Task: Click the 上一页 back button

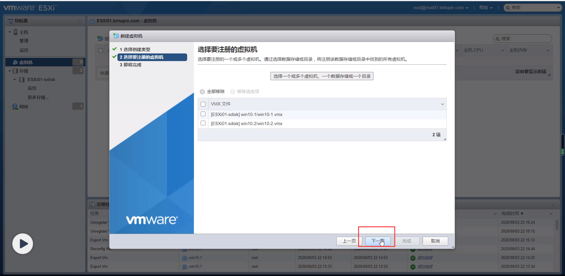Action: click(349, 241)
